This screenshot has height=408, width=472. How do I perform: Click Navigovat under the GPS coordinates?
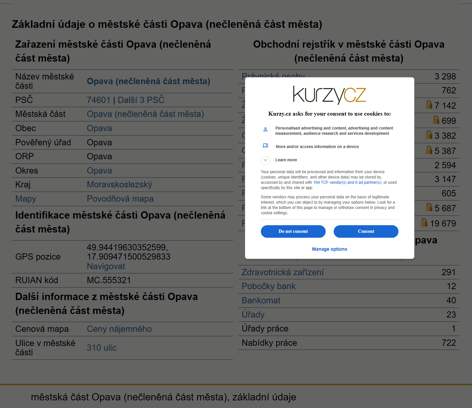(x=106, y=267)
